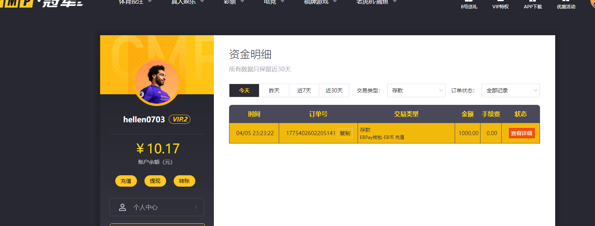Click the 时间 column header
The height and width of the screenshot is (226, 595).
click(254, 114)
